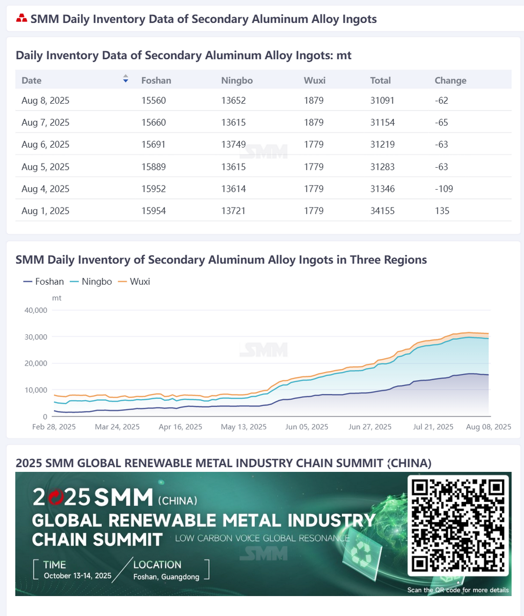This screenshot has height=616, width=524.
Task: Click the Date column header
Action: (32, 80)
